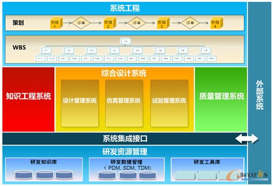Select the 知识工程系统 red block
This screenshot has height=186, width=273.
point(29,99)
